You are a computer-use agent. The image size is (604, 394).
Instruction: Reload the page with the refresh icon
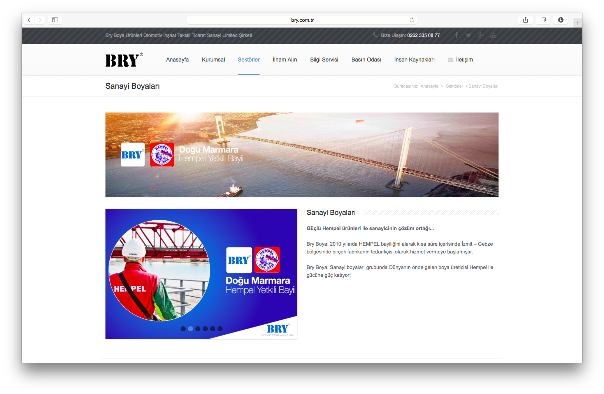click(x=412, y=20)
